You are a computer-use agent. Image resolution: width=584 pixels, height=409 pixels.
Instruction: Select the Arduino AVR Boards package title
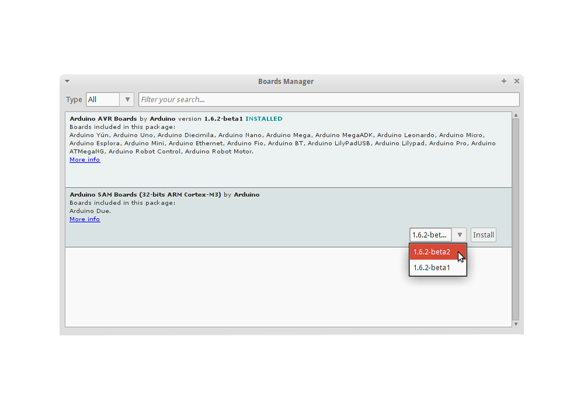(103, 119)
